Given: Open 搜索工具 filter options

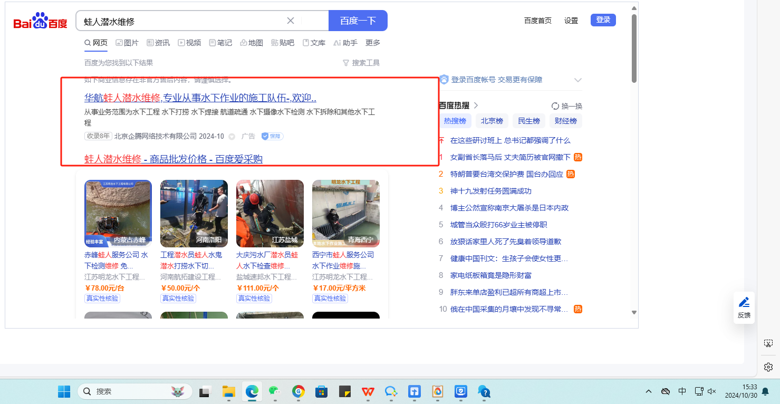Looking at the screenshot, I should click(x=361, y=63).
